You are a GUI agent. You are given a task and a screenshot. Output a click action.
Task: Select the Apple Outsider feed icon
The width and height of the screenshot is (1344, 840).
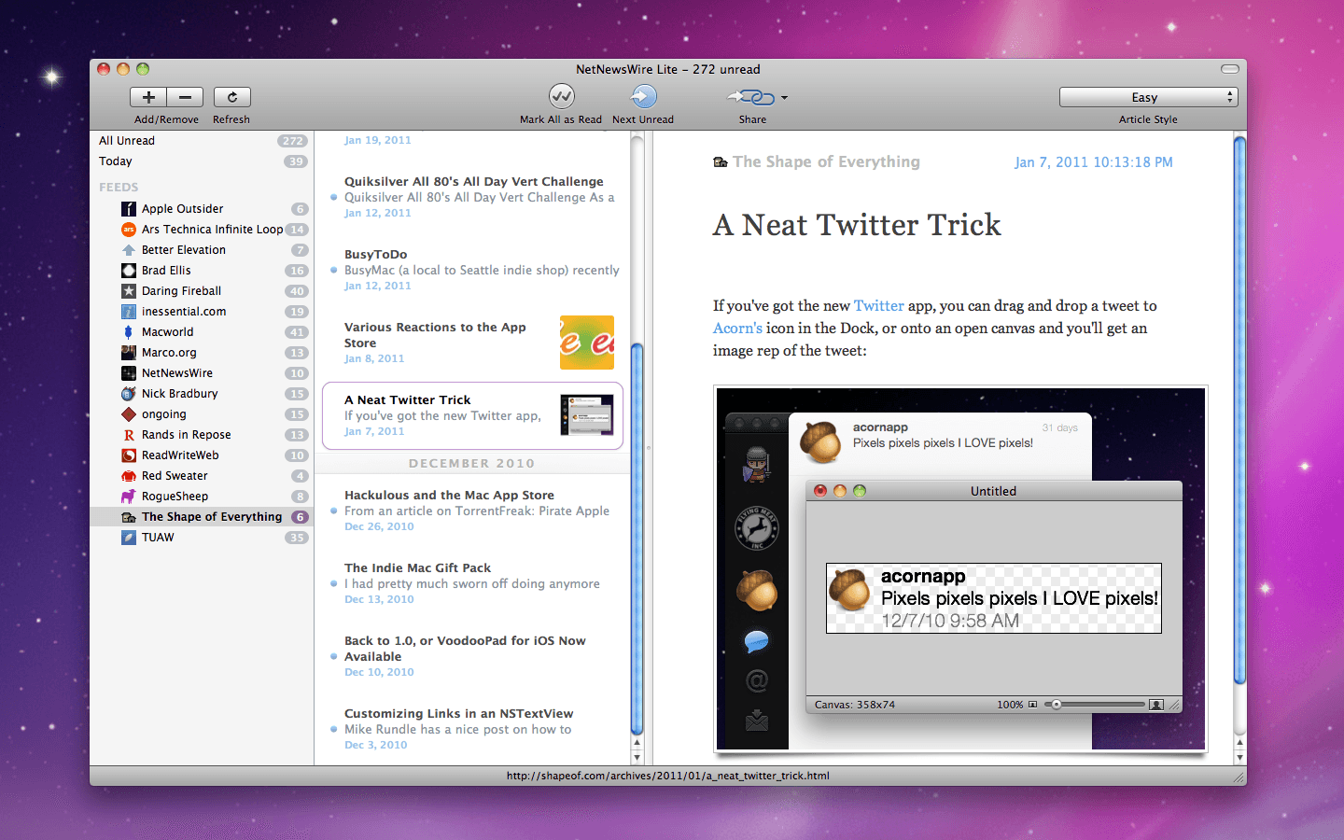coord(129,209)
